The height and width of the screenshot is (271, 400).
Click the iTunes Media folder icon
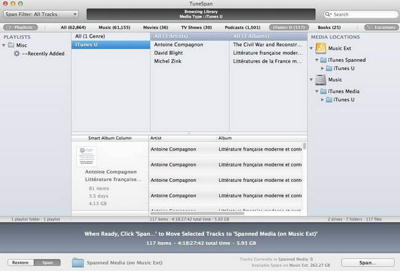pos(324,91)
